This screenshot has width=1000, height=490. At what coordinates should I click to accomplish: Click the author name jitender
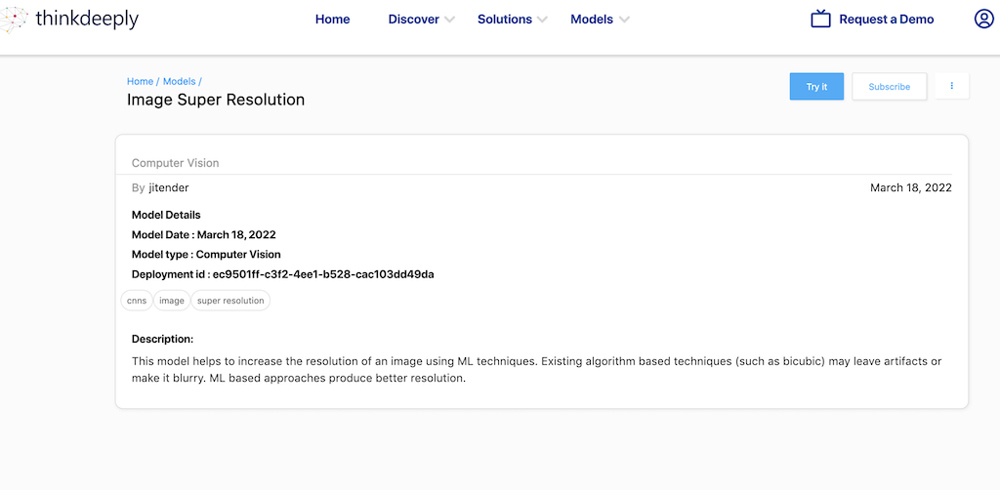[169, 187]
